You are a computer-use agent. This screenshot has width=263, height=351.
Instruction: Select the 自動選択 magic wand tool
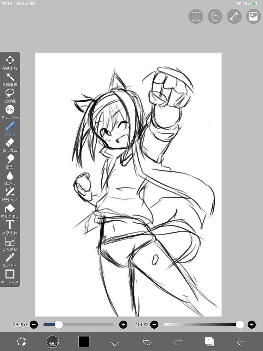(x=10, y=80)
